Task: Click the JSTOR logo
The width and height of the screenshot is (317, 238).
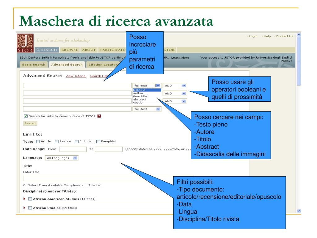Action: [25, 43]
